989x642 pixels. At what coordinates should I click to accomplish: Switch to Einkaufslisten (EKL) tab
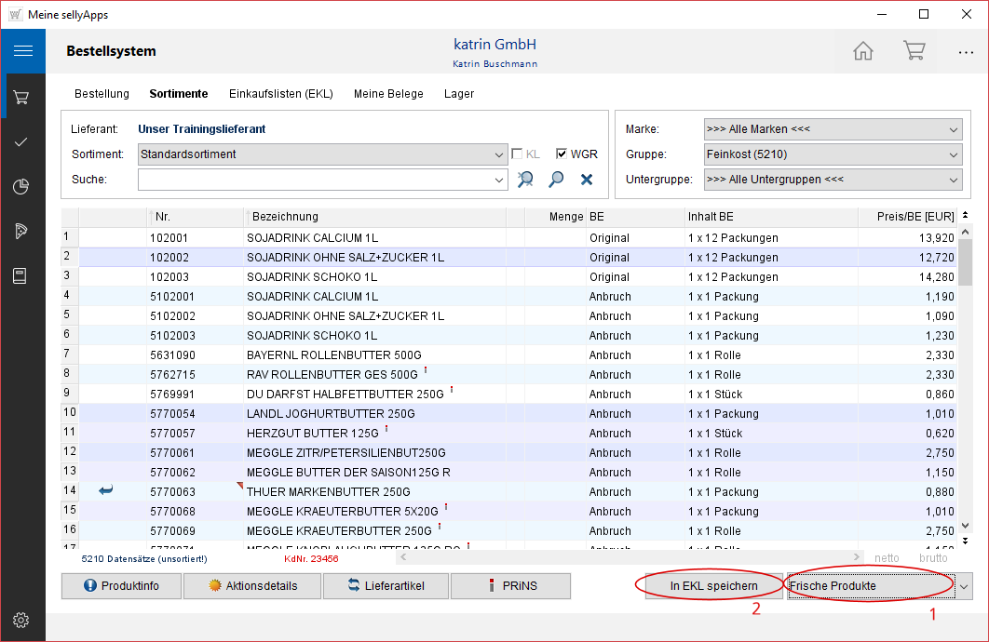281,94
